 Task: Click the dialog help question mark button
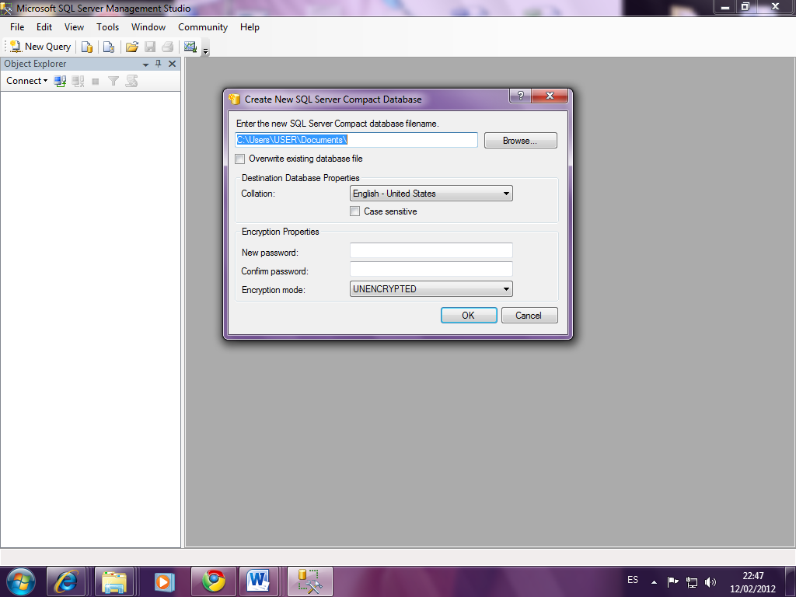[x=520, y=96]
